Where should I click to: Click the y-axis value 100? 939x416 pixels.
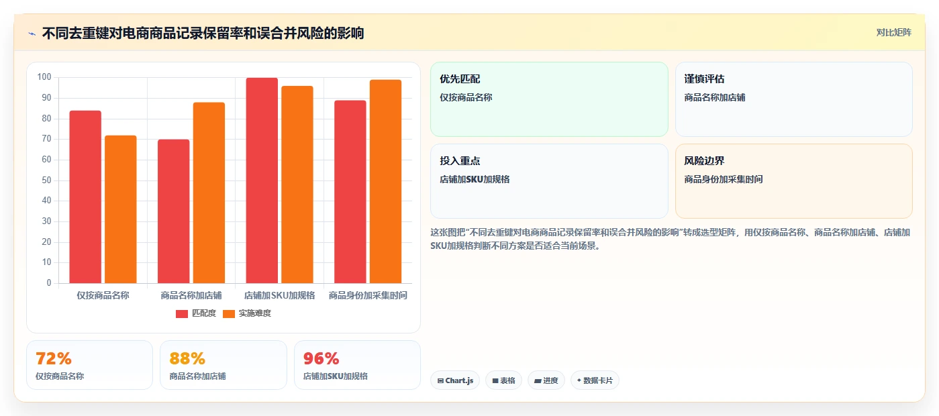click(x=44, y=77)
